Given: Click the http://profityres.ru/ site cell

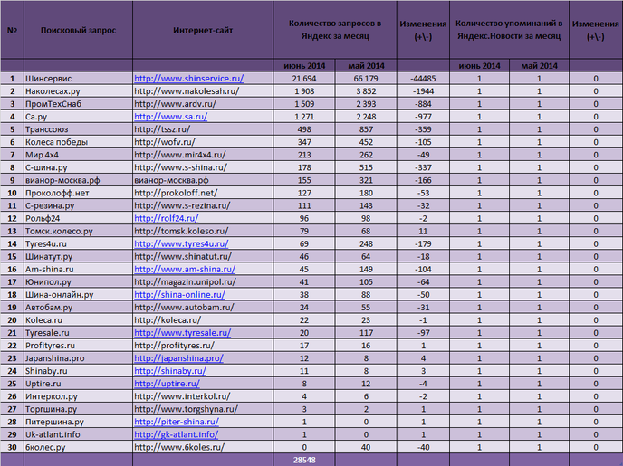Looking at the screenshot, I should (203, 345).
